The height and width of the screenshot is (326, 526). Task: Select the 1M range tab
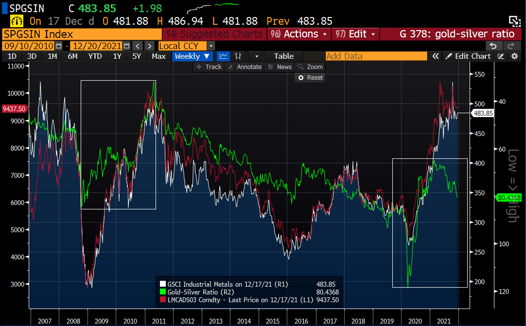pyautogui.click(x=52, y=56)
